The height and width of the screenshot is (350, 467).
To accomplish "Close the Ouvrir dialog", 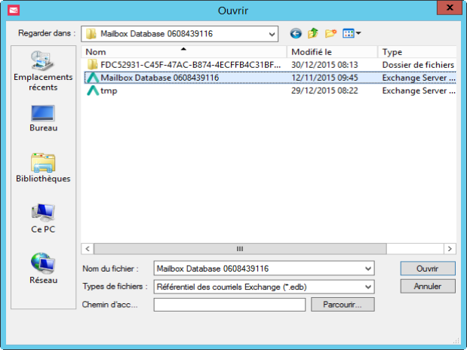I will pos(450,8).
